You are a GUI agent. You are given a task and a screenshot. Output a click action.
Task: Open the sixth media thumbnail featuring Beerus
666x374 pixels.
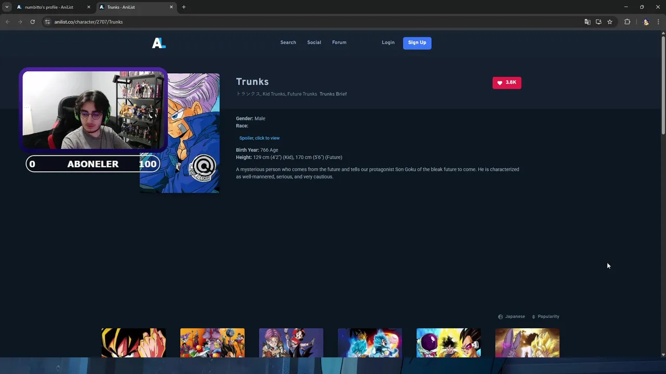tap(527, 343)
